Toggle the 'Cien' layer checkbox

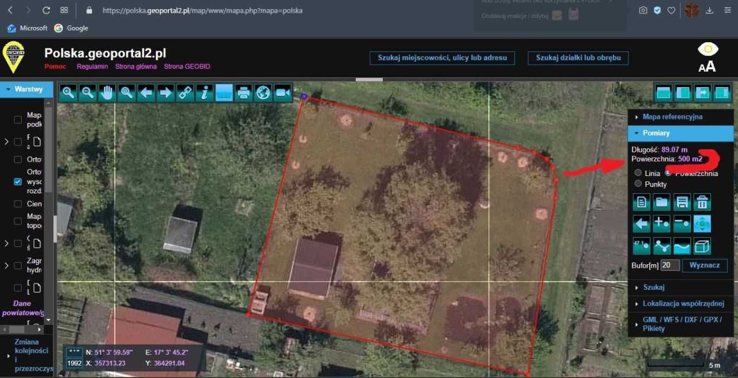(18, 204)
